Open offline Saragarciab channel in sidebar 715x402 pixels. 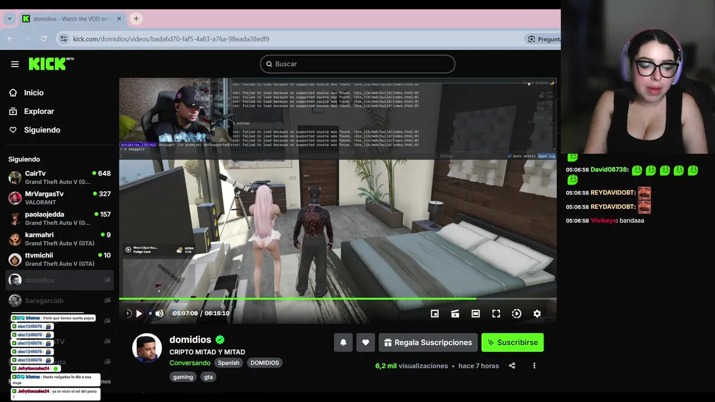pyautogui.click(x=60, y=300)
